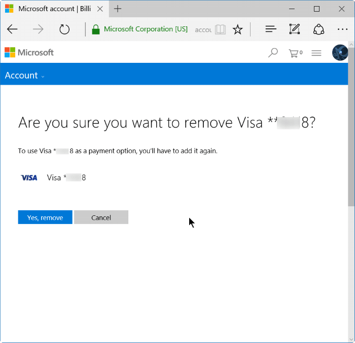Reload the page with the refresh icon
Viewport: 355px width, 343px height.
64,29
